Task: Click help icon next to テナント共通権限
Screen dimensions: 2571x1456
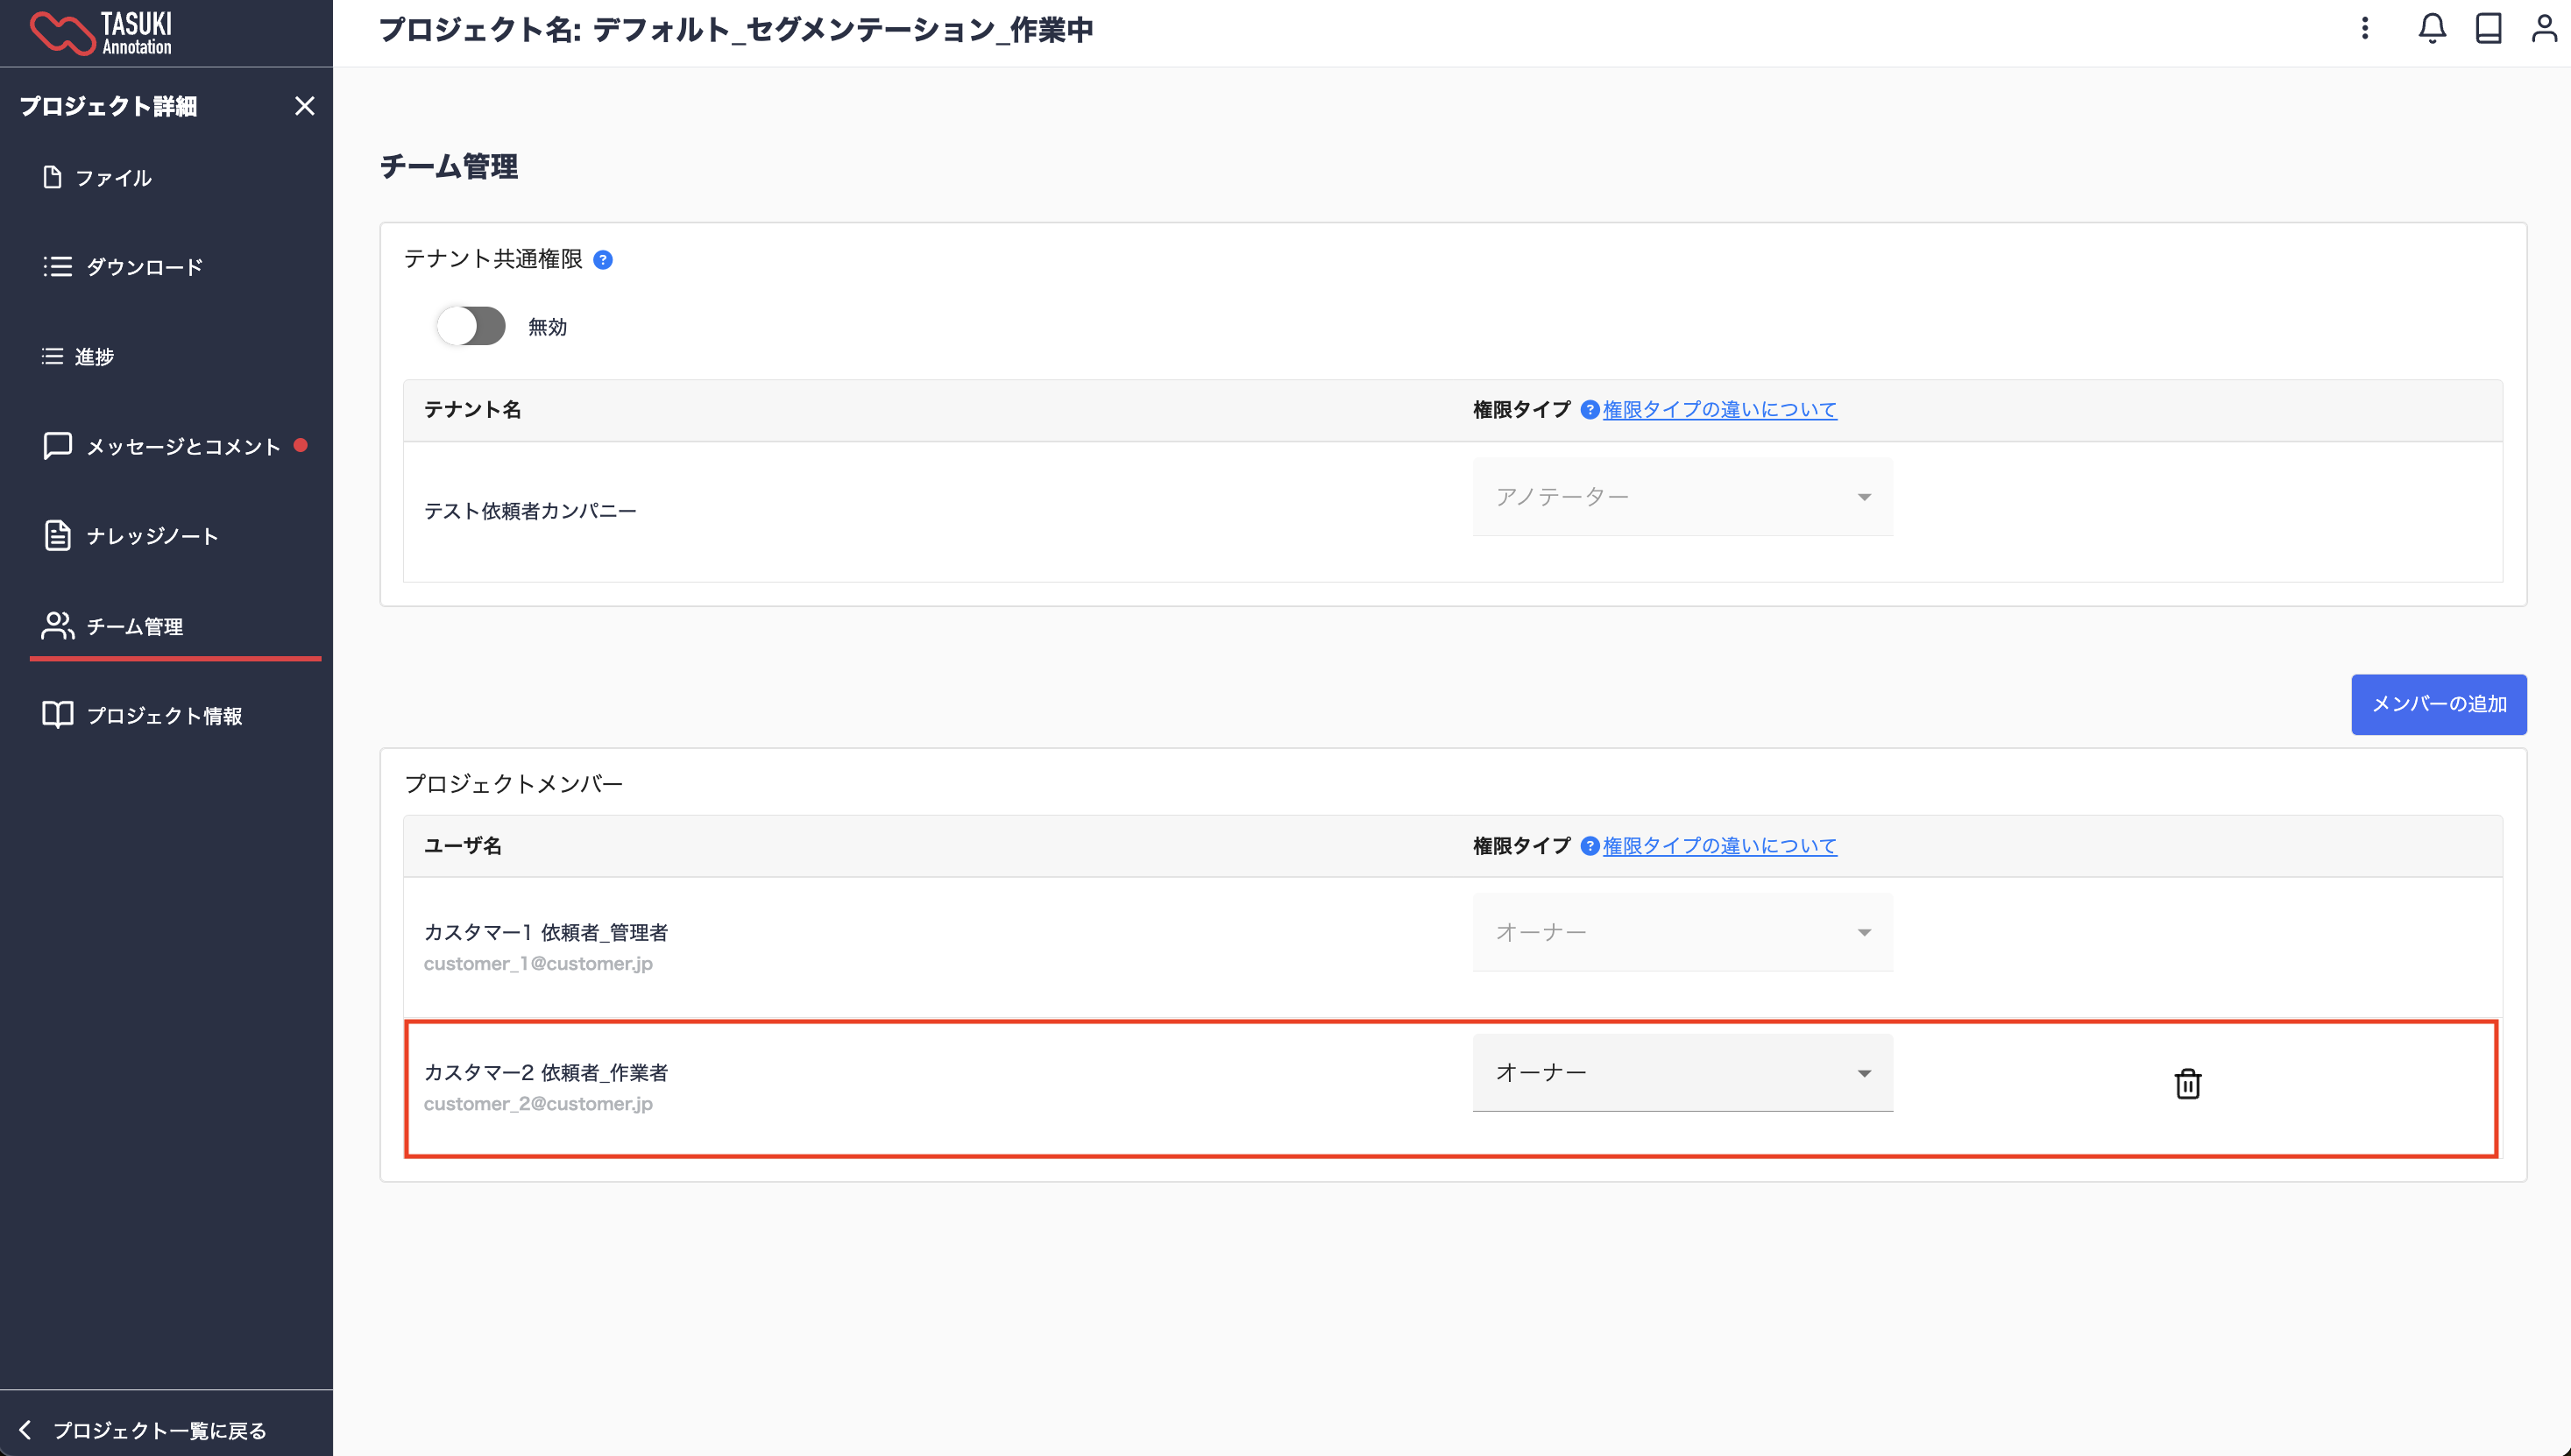Action: [603, 260]
